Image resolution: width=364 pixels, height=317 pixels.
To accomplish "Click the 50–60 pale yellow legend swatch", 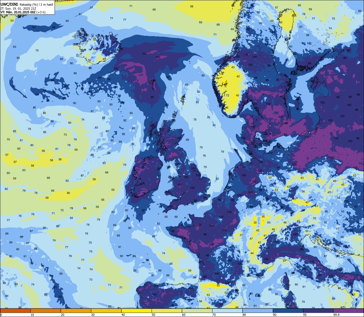I will [x=167, y=310].
